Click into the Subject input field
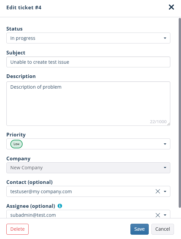Screen dimensions: 181x239 [88, 62]
